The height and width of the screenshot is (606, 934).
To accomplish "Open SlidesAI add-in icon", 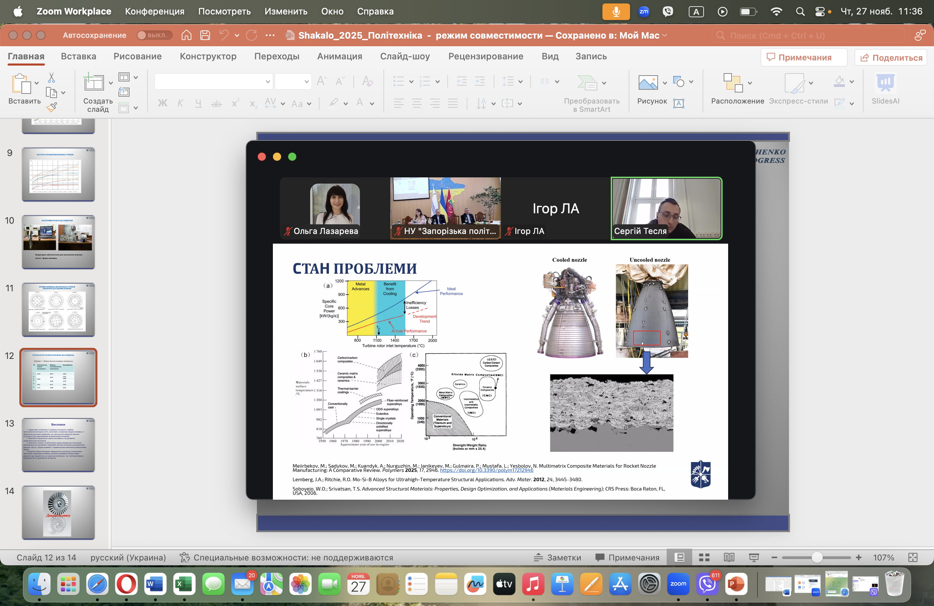I will (885, 83).
